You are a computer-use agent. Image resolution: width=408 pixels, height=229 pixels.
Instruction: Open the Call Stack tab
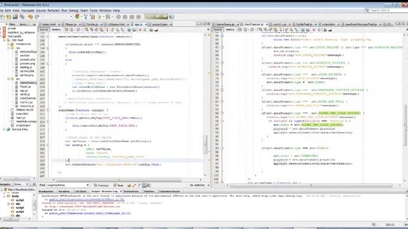click(81, 191)
